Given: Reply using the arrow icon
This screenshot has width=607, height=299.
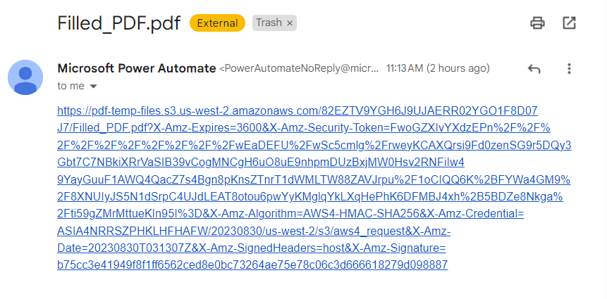Looking at the screenshot, I should pyautogui.click(x=534, y=69).
